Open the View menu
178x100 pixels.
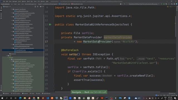[10, 1]
